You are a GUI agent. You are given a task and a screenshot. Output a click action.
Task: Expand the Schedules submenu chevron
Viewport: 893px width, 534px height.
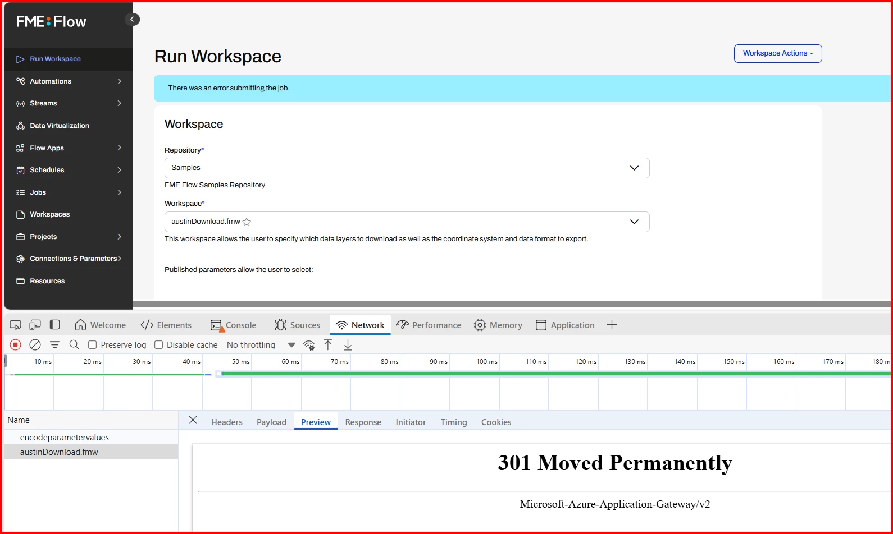coord(119,170)
